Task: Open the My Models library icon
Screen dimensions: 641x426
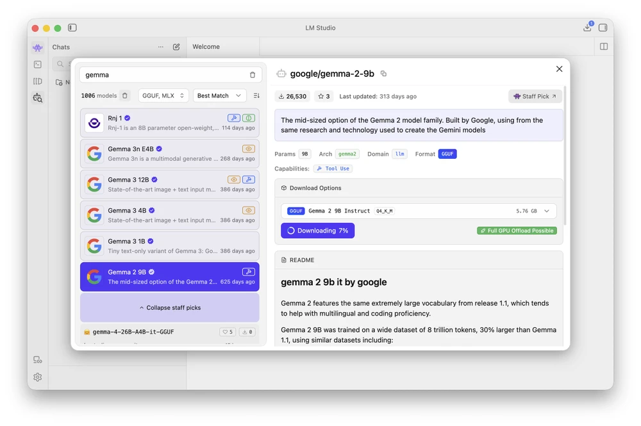Action: click(x=38, y=81)
